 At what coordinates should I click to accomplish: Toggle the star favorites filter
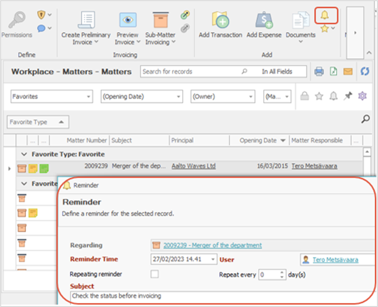[x=319, y=96]
